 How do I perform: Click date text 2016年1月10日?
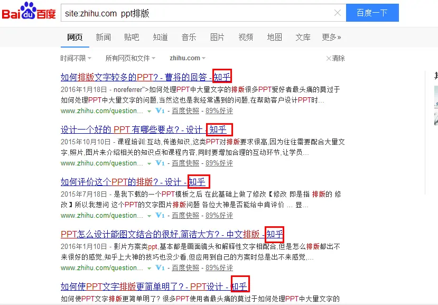[x=84, y=246]
